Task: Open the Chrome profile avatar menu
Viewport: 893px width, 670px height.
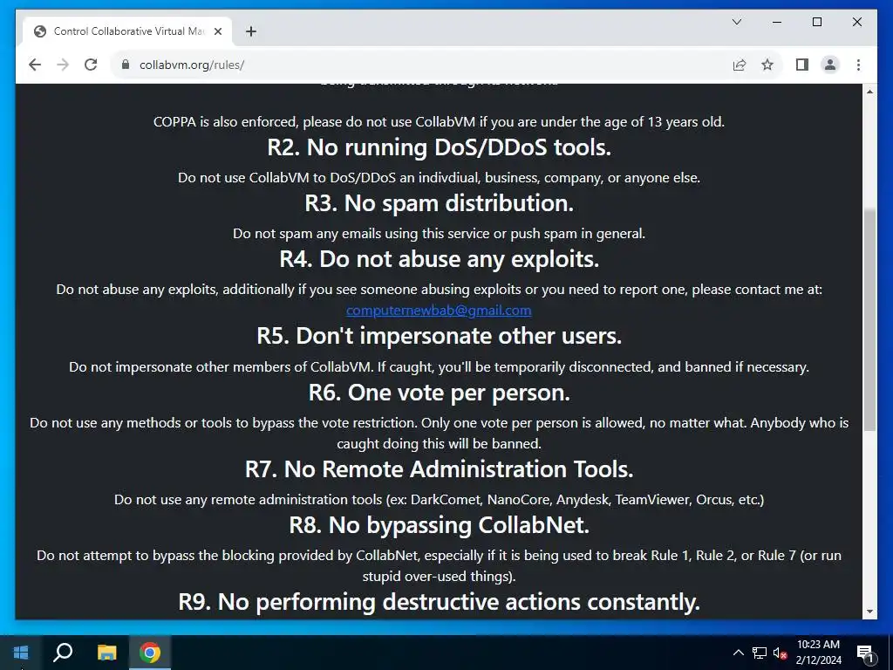Action: pos(830,65)
